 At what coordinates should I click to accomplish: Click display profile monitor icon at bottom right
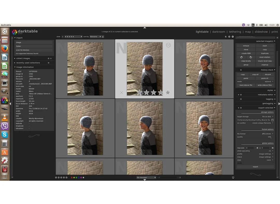tap(233, 177)
